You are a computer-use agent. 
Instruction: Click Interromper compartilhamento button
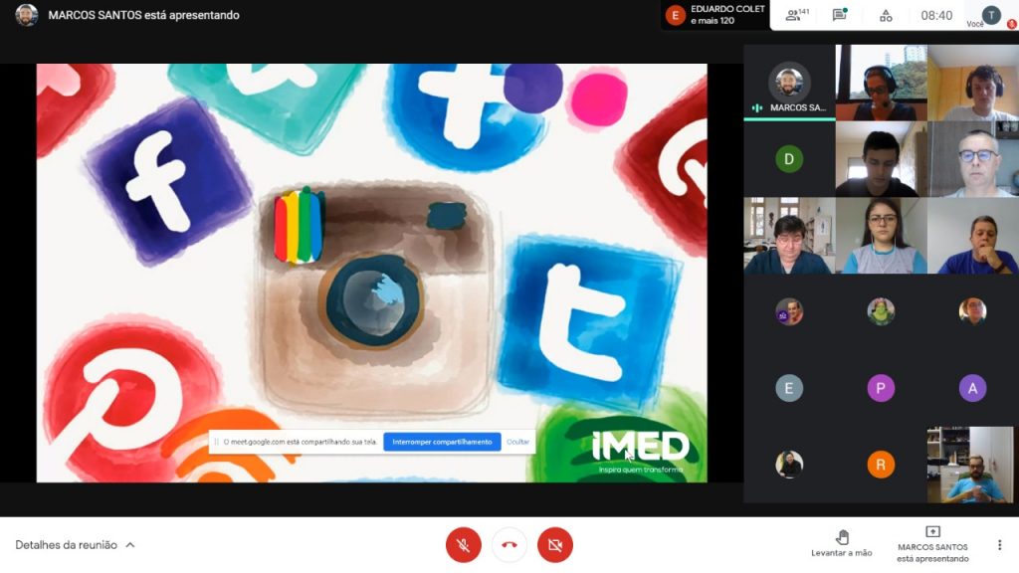click(442, 442)
